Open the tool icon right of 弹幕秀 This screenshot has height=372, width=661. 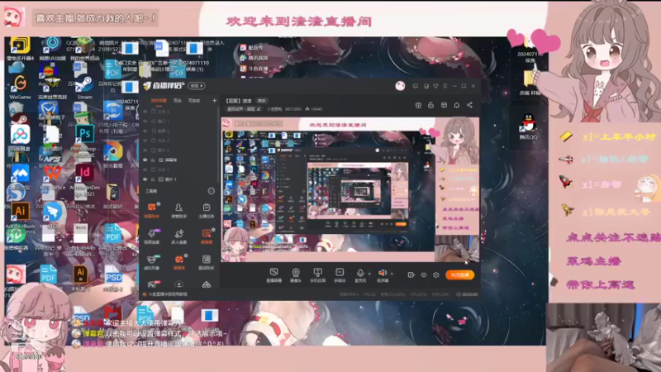206,262
